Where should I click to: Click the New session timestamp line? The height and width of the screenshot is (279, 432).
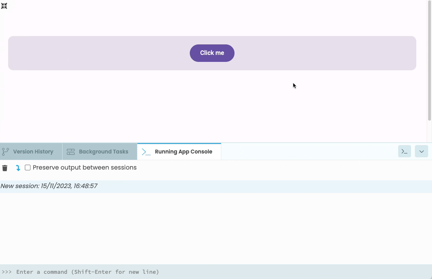click(x=49, y=186)
